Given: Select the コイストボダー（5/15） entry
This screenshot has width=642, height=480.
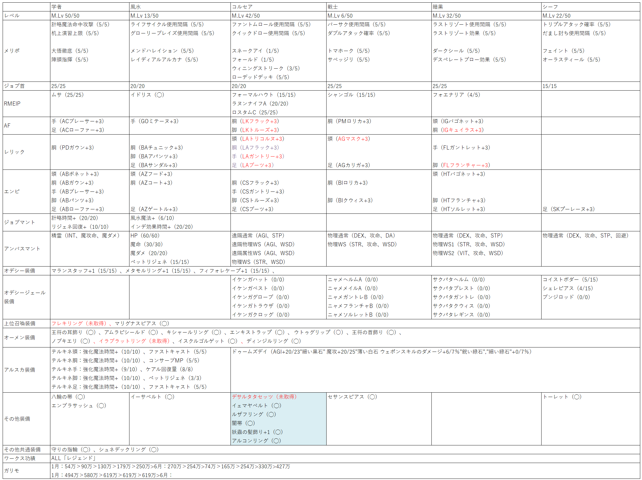Looking at the screenshot, I should click(570, 279).
